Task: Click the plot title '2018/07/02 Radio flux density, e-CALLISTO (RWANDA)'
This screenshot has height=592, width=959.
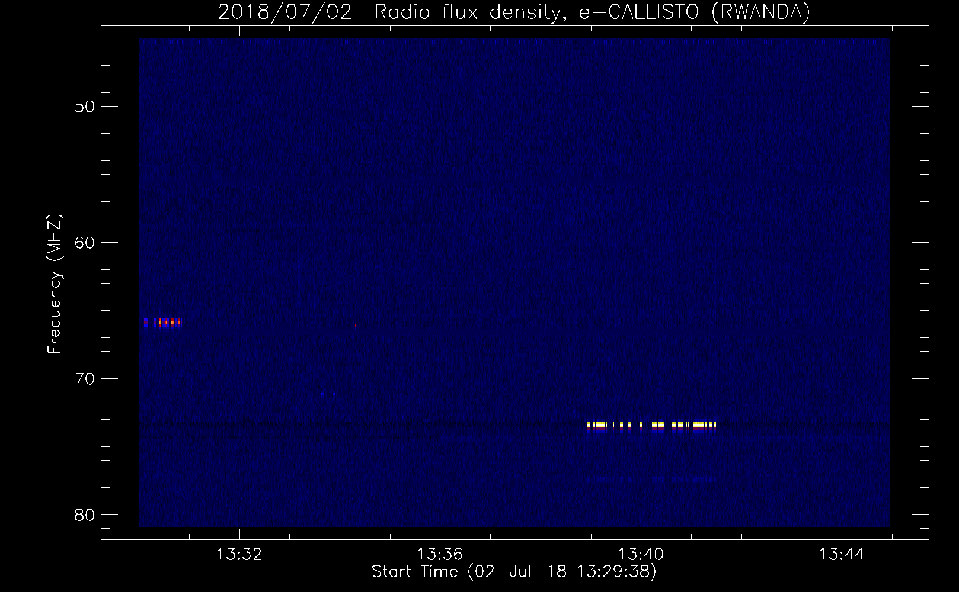Action: pyautogui.click(x=514, y=12)
